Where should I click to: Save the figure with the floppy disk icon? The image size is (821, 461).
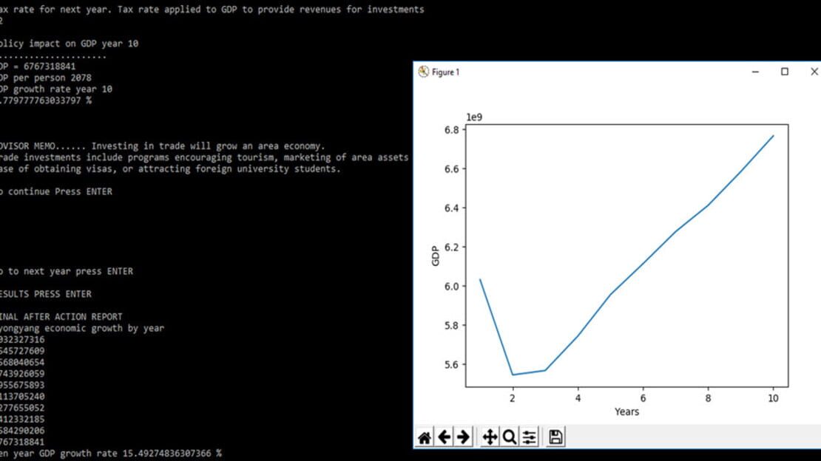(x=555, y=437)
